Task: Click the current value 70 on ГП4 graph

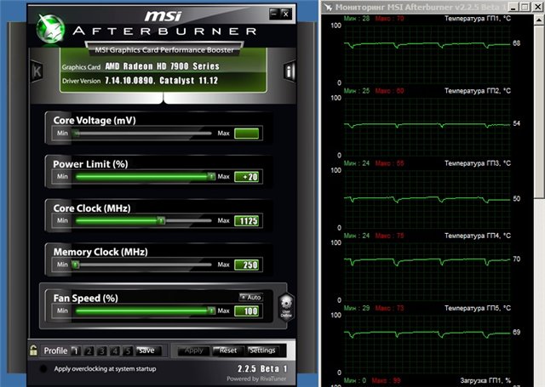Action: [x=517, y=259]
